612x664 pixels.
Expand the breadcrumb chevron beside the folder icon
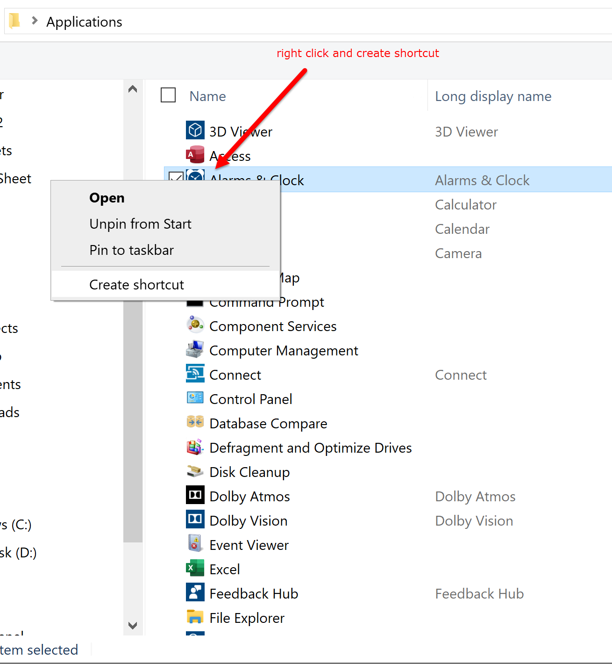(x=34, y=21)
